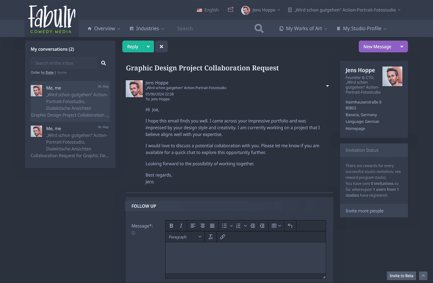Click the insert link icon

[223, 237]
